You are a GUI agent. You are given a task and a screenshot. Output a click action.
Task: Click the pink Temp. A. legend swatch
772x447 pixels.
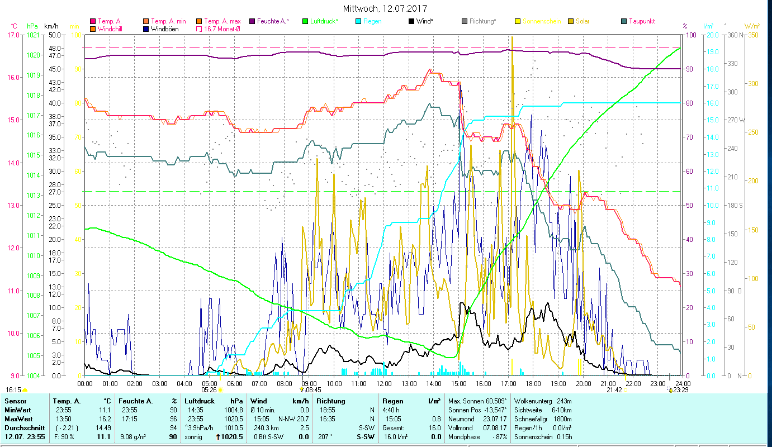tap(93, 21)
